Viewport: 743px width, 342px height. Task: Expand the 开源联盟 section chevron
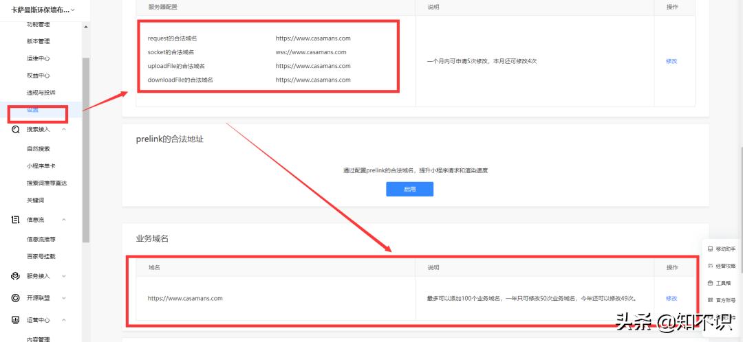[64, 298]
